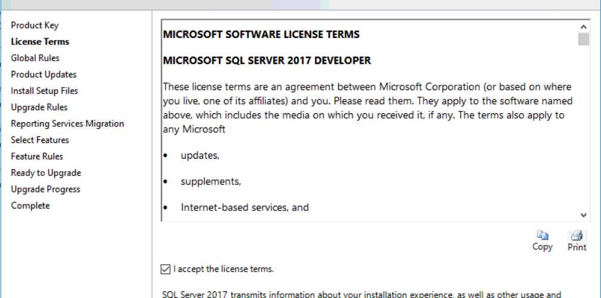
Task: Select Ready to Upgrade step
Action: [46, 173]
